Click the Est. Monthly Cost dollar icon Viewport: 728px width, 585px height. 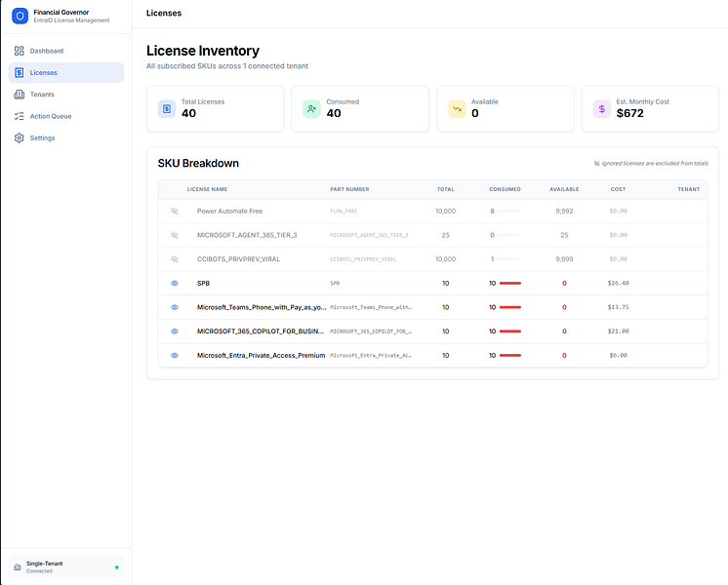click(x=602, y=109)
